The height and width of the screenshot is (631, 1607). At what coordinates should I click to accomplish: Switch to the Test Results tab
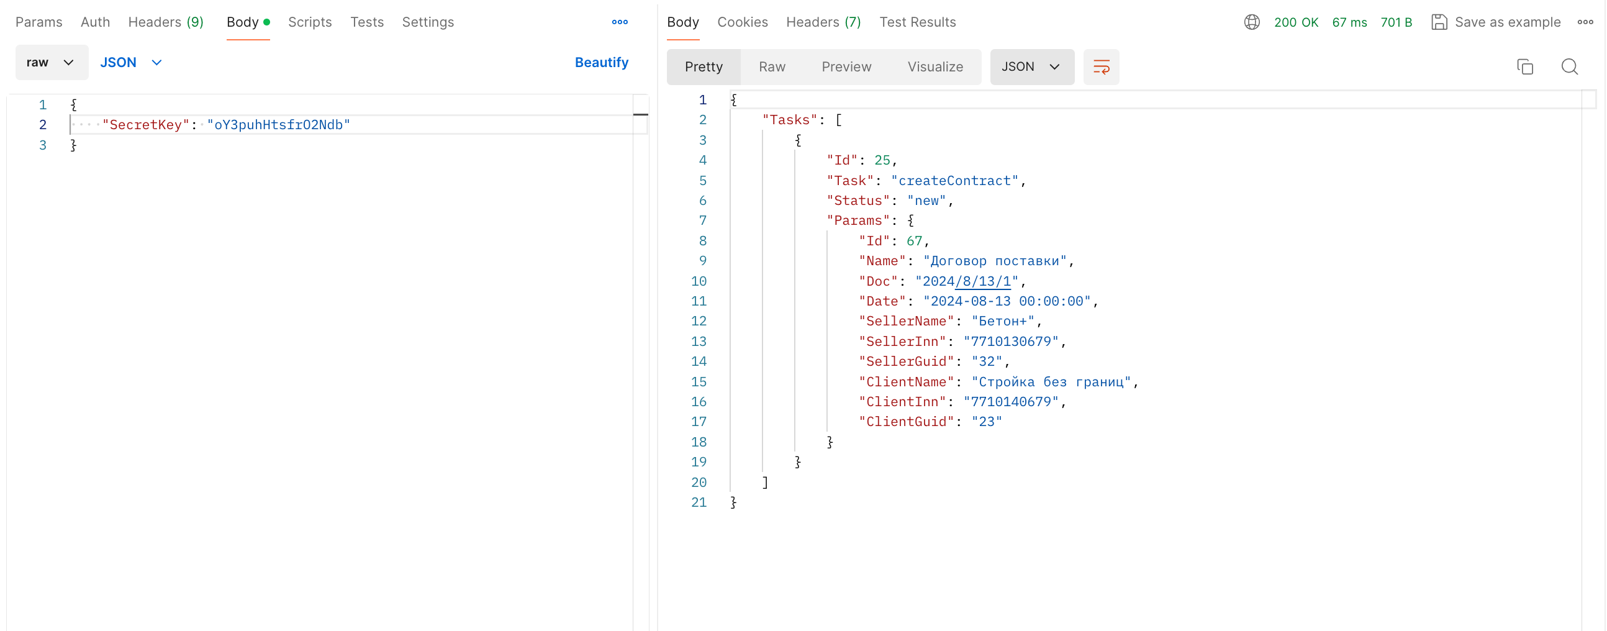click(917, 22)
